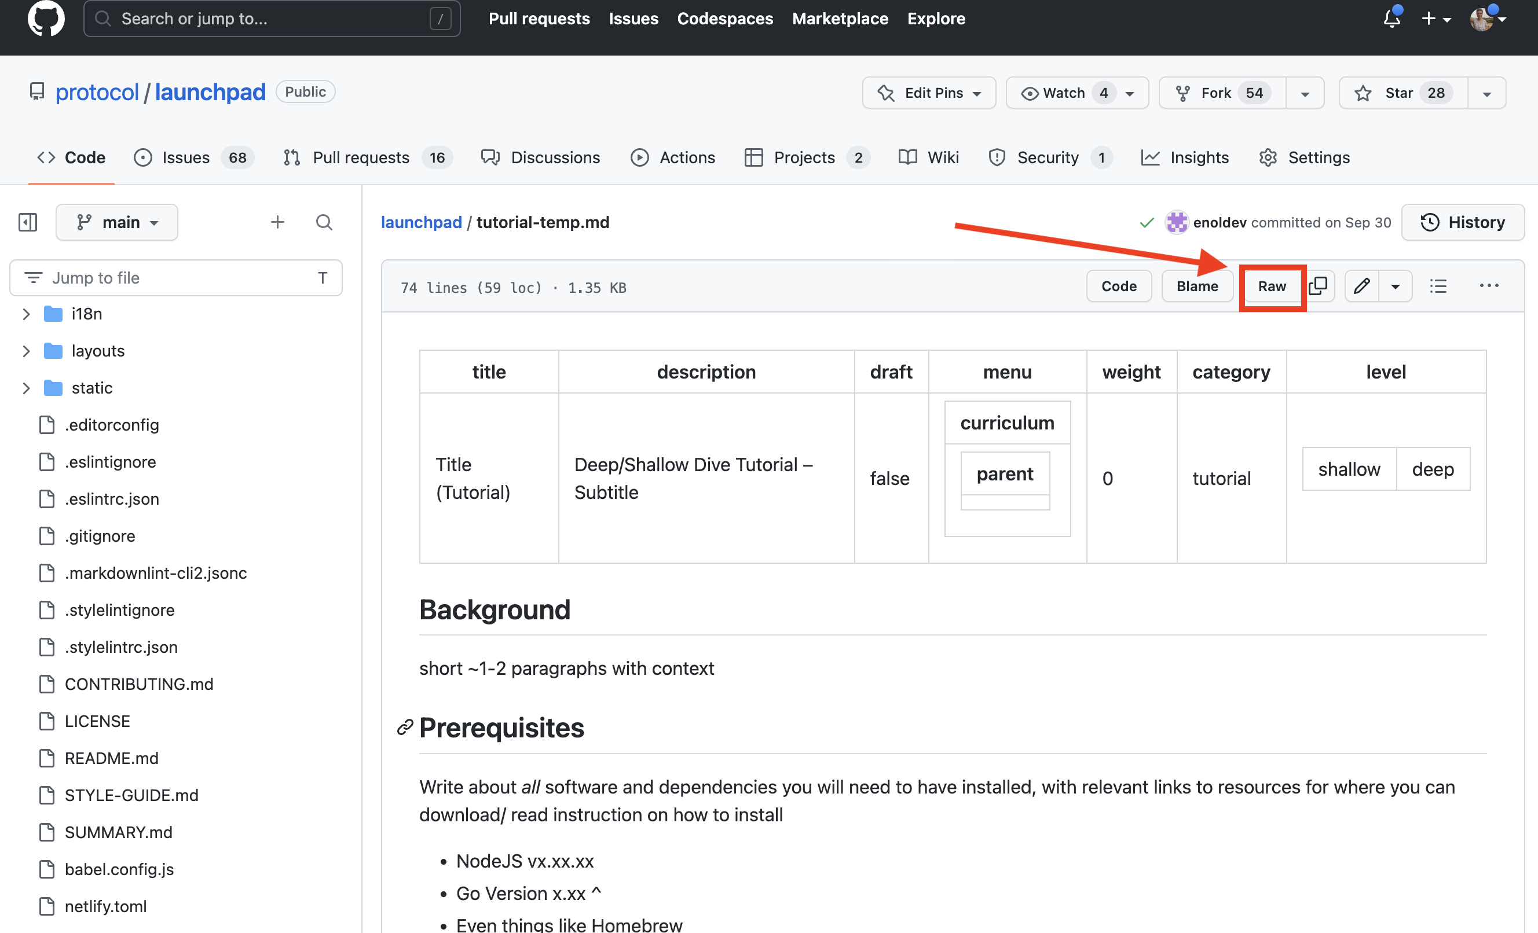The height and width of the screenshot is (933, 1538).
Task: Click the green commit status checkmark
Action: click(1147, 223)
